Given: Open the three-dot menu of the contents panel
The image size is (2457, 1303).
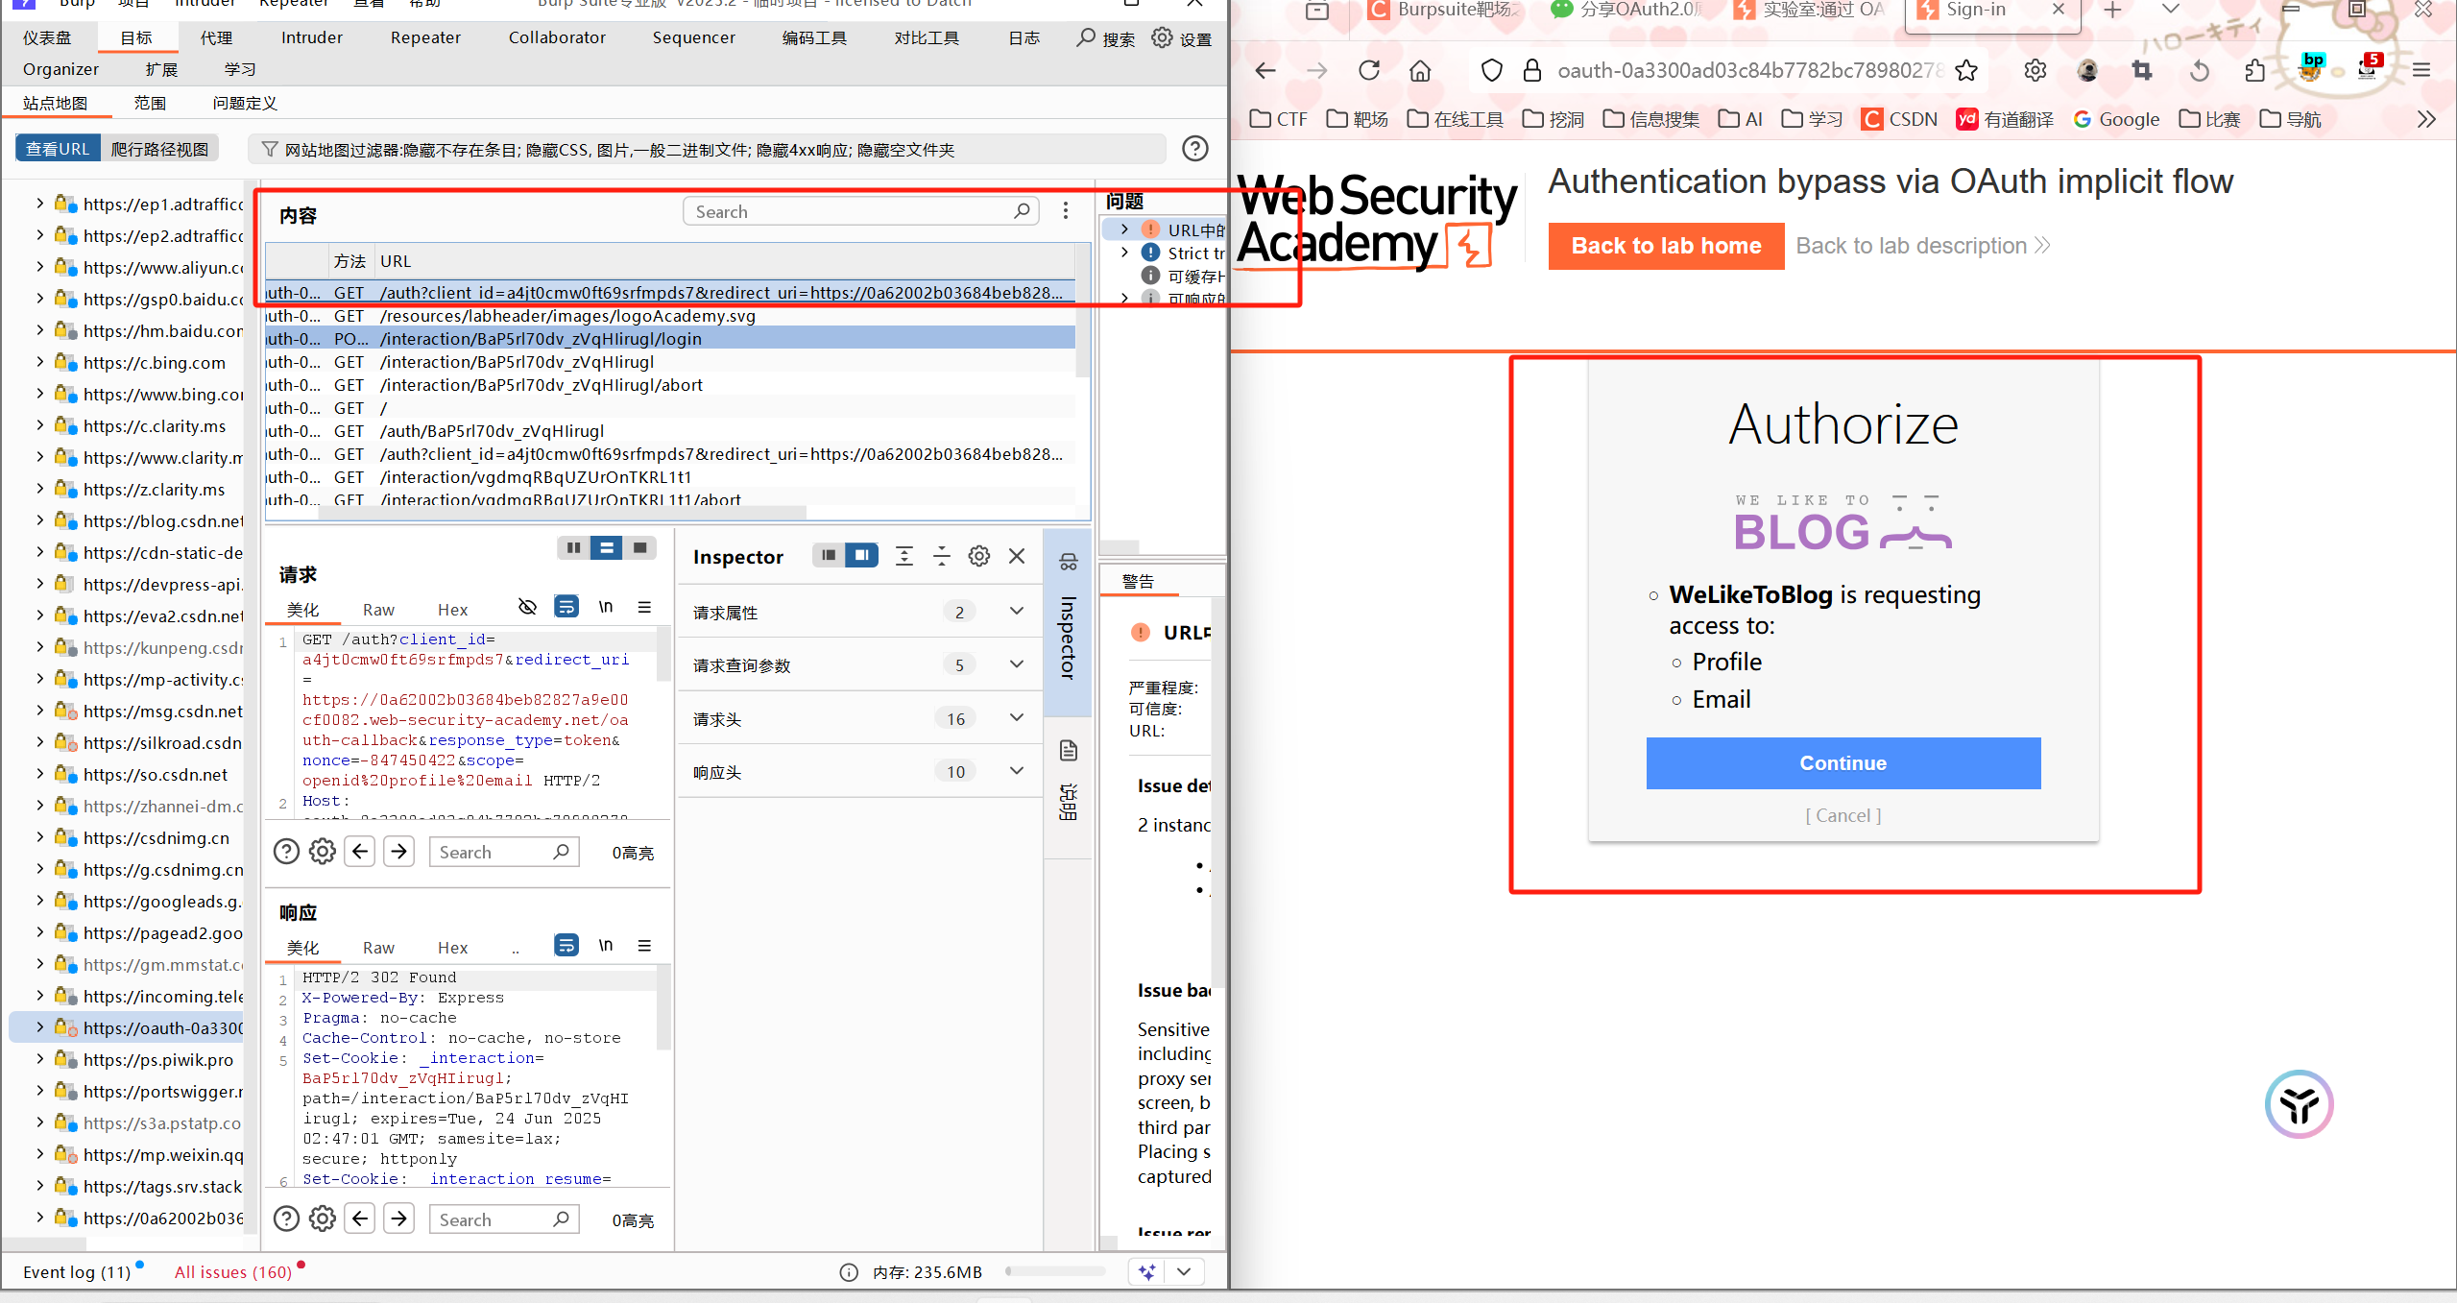Looking at the screenshot, I should pos(1065,211).
